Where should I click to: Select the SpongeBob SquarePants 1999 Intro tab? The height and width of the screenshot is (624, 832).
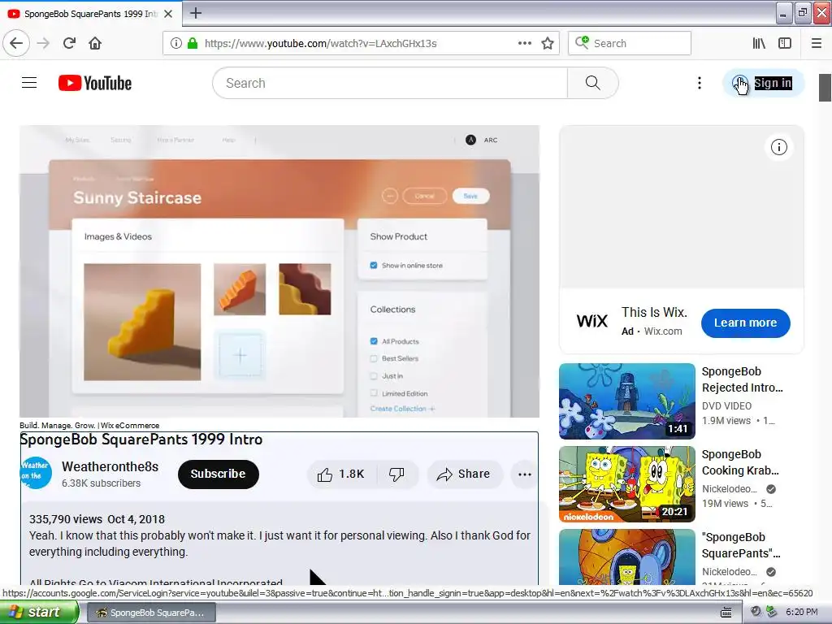[90, 14]
